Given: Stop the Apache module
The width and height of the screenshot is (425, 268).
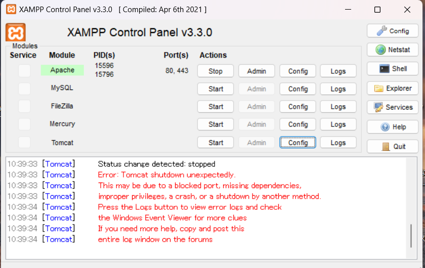Looking at the screenshot, I should click(x=216, y=71).
